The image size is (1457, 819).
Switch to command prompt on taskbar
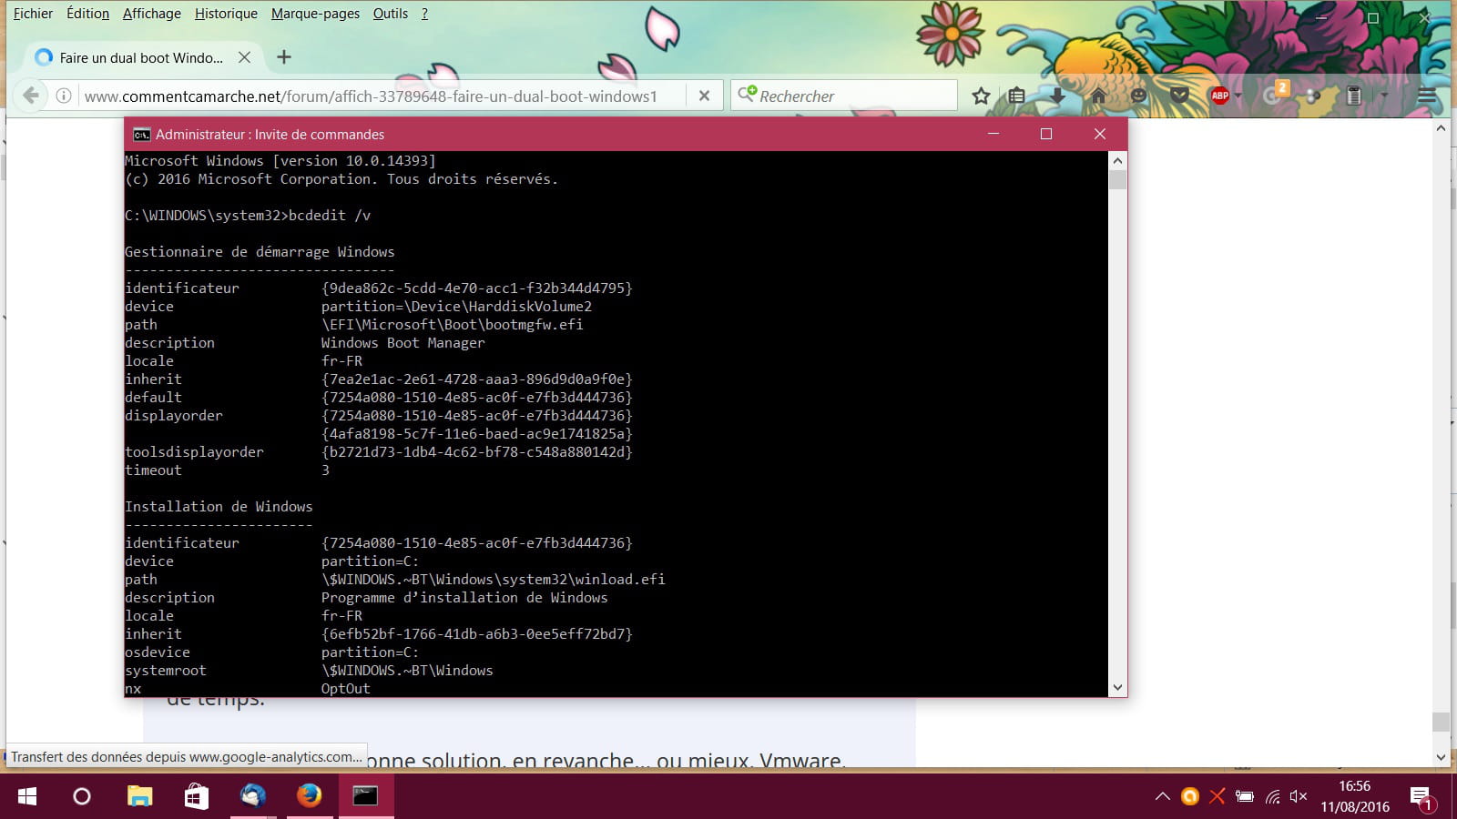click(x=366, y=796)
